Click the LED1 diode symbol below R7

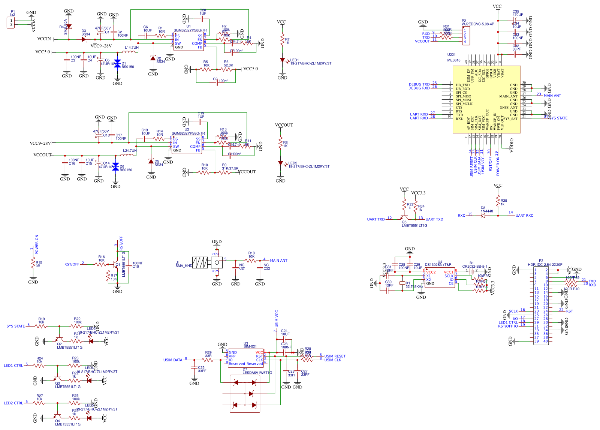click(282, 60)
